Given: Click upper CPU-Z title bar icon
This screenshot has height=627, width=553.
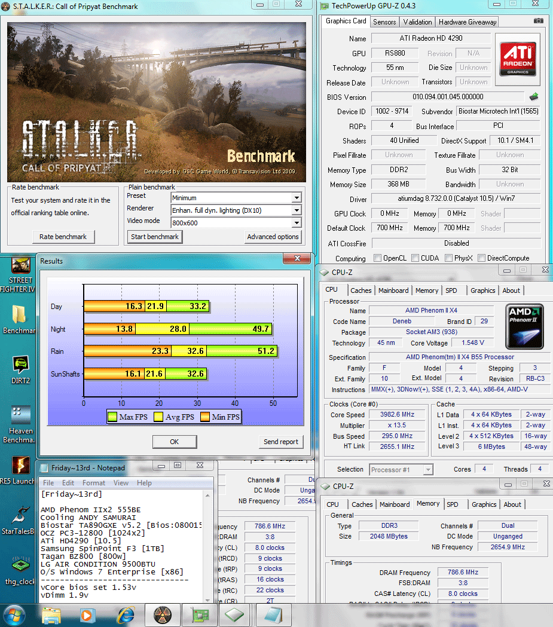Looking at the screenshot, I should tap(325, 273).
